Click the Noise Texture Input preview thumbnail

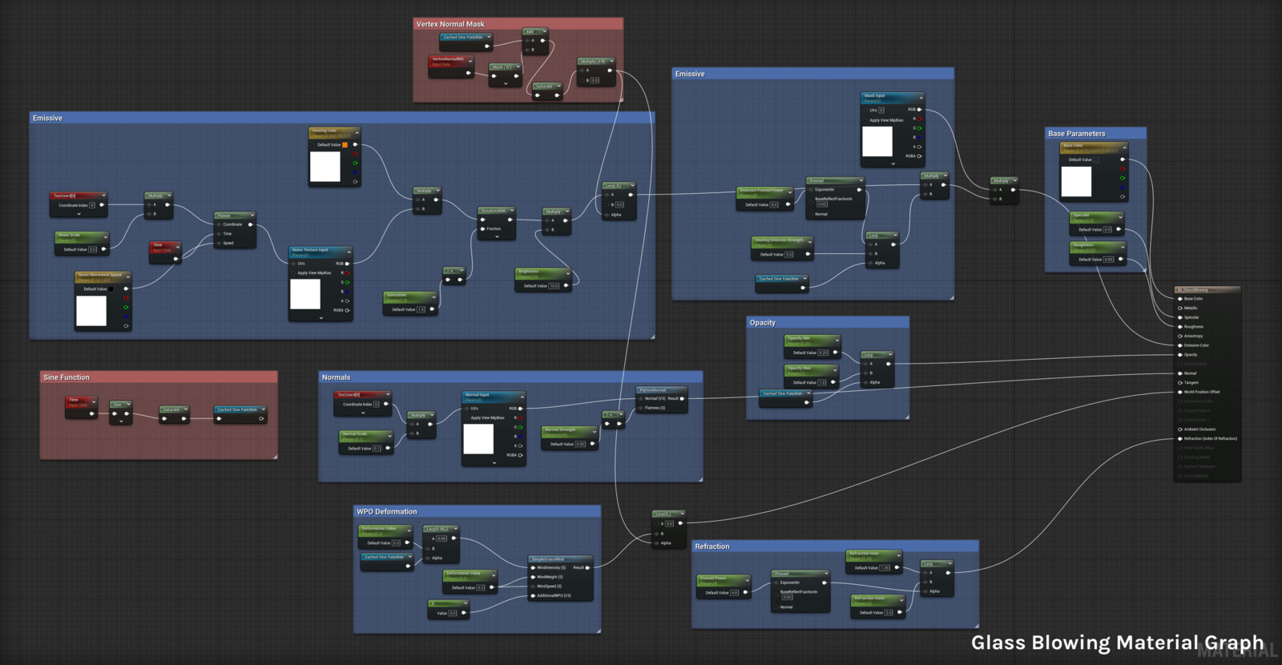305,294
